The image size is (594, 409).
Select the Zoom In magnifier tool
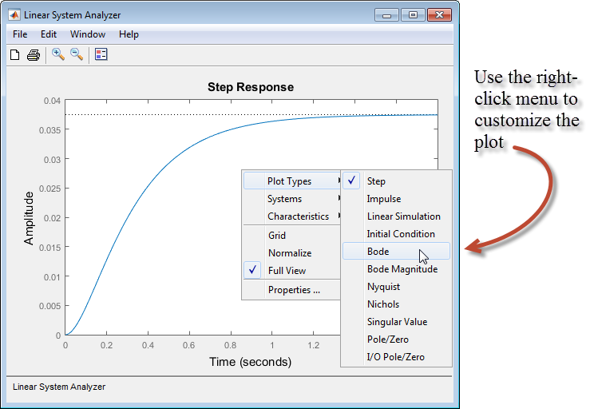tap(58, 54)
